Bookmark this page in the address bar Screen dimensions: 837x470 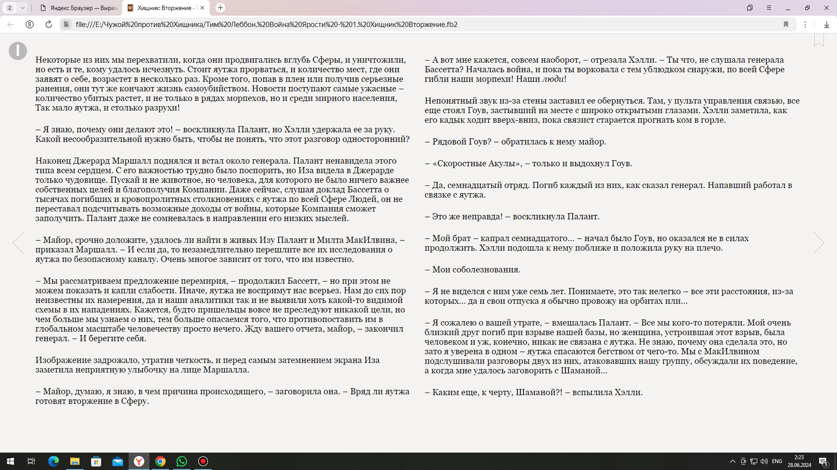tap(786, 24)
